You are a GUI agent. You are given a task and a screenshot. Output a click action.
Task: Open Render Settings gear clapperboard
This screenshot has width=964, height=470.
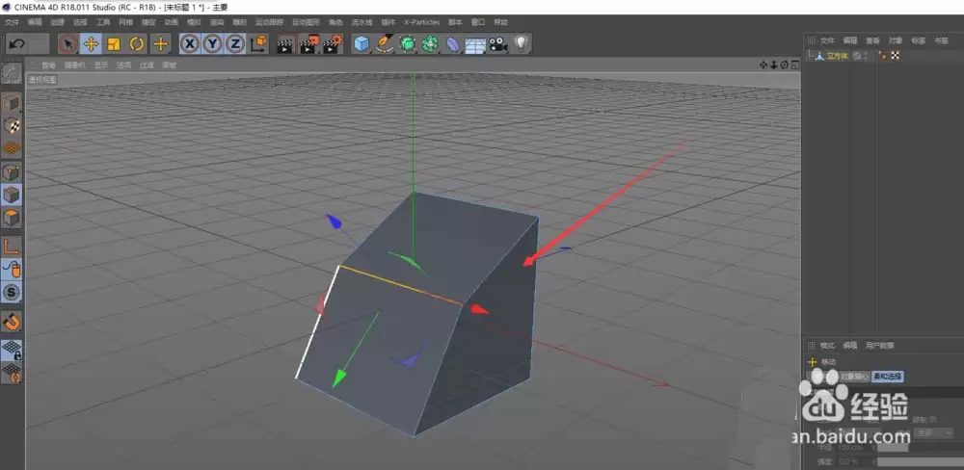click(x=333, y=44)
